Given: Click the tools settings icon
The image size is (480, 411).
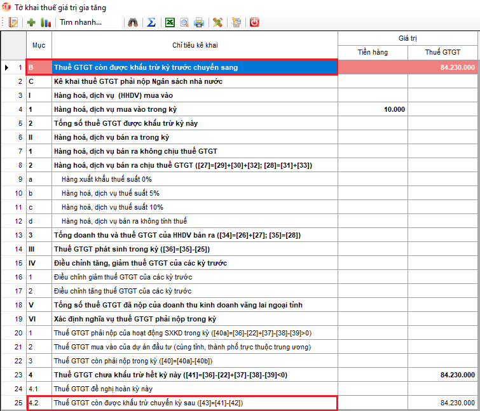Looking at the screenshot, I should point(218,22).
